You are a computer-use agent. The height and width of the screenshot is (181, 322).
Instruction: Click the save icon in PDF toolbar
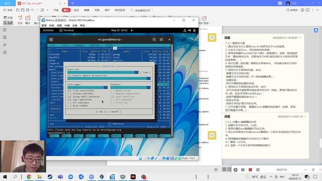tap(23, 10)
